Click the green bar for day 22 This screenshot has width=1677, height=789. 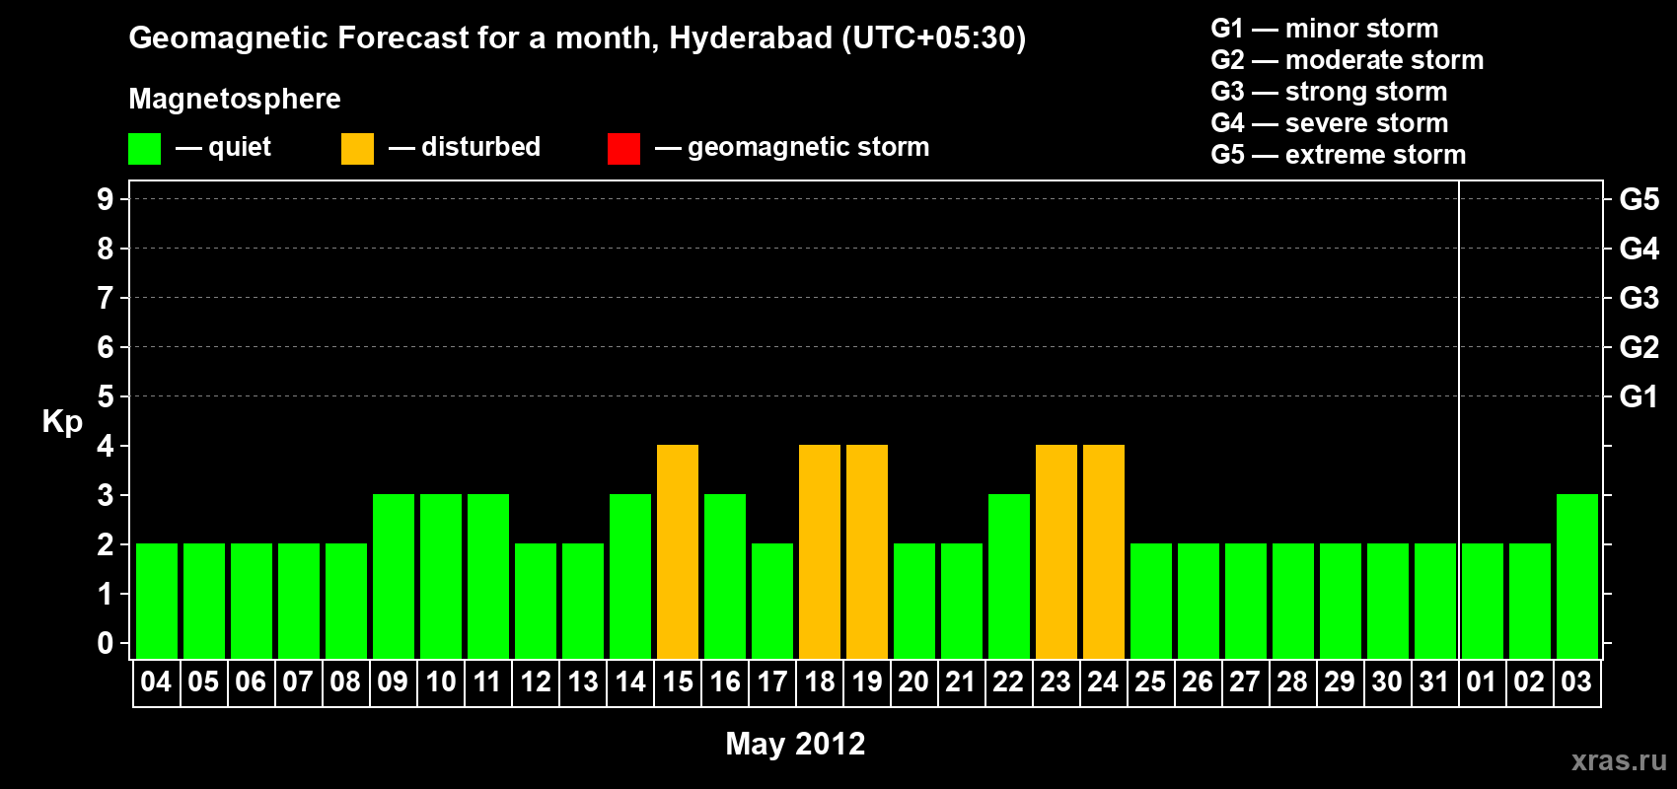pyautogui.click(x=1009, y=576)
